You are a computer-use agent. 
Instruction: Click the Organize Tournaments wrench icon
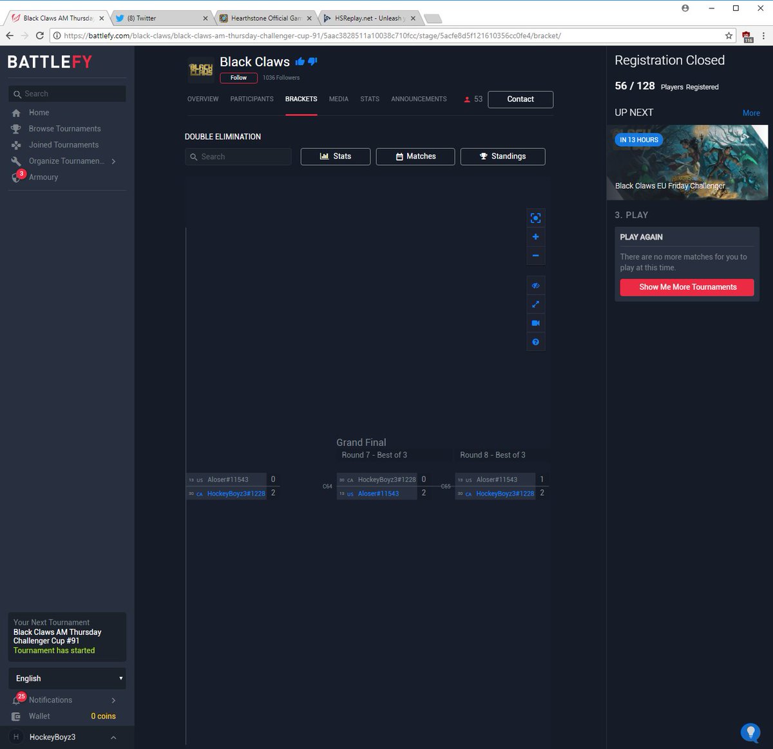pyautogui.click(x=16, y=161)
